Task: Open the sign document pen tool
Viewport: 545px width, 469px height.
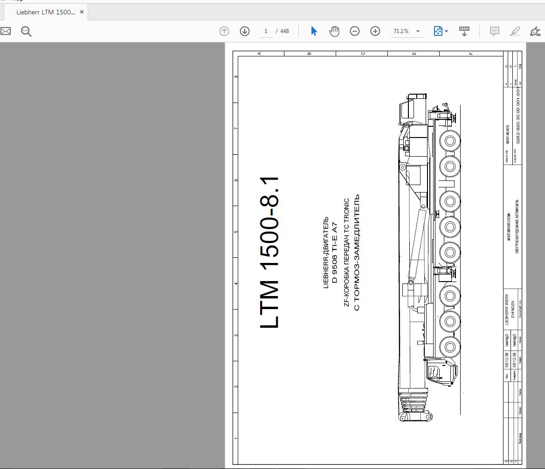Action: (535, 31)
